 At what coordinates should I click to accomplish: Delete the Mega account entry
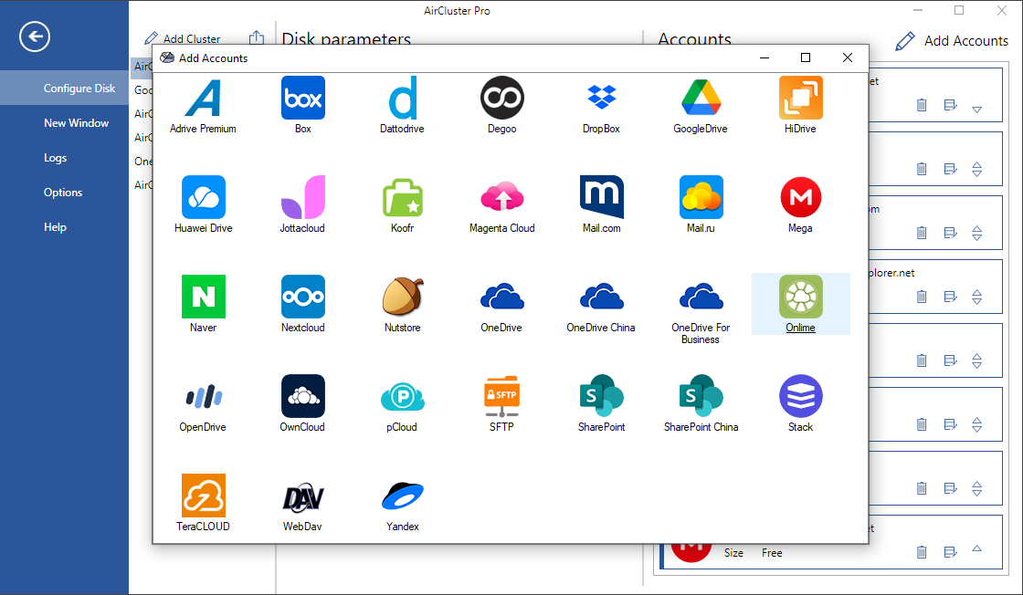coord(921,551)
